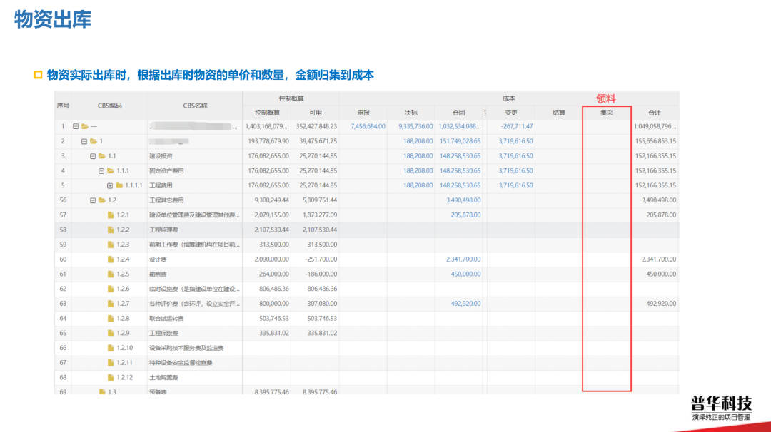Click the file icon beside 1.2.6
The width and height of the screenshot is (771, 432).
(x=111, y=289)
